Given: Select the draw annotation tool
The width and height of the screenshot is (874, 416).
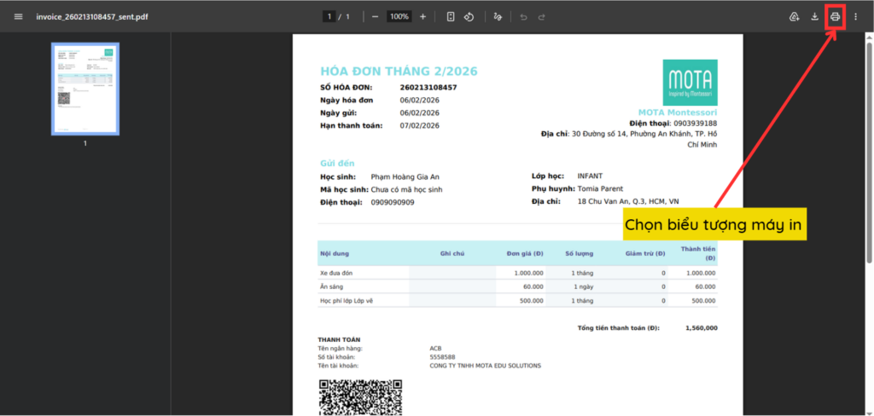Looking at the screenshot, I should point(498,17).
